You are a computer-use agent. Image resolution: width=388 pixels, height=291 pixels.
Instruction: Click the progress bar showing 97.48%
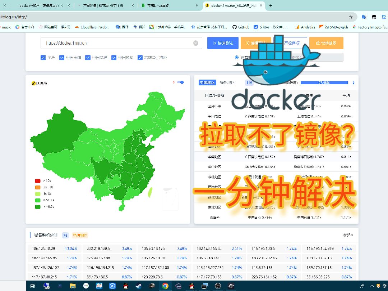(324, 82)
